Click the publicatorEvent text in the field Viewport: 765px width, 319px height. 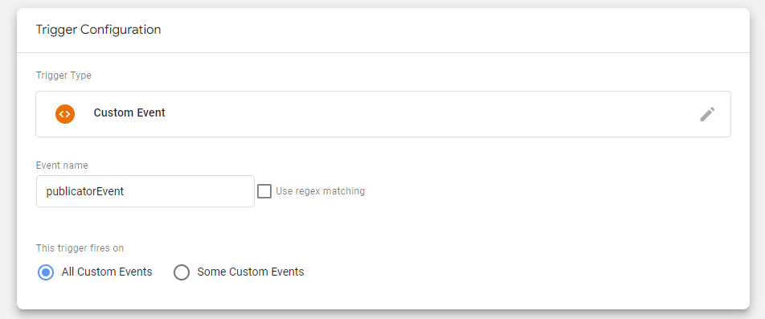pyautogui.click(x=85, y=191)
